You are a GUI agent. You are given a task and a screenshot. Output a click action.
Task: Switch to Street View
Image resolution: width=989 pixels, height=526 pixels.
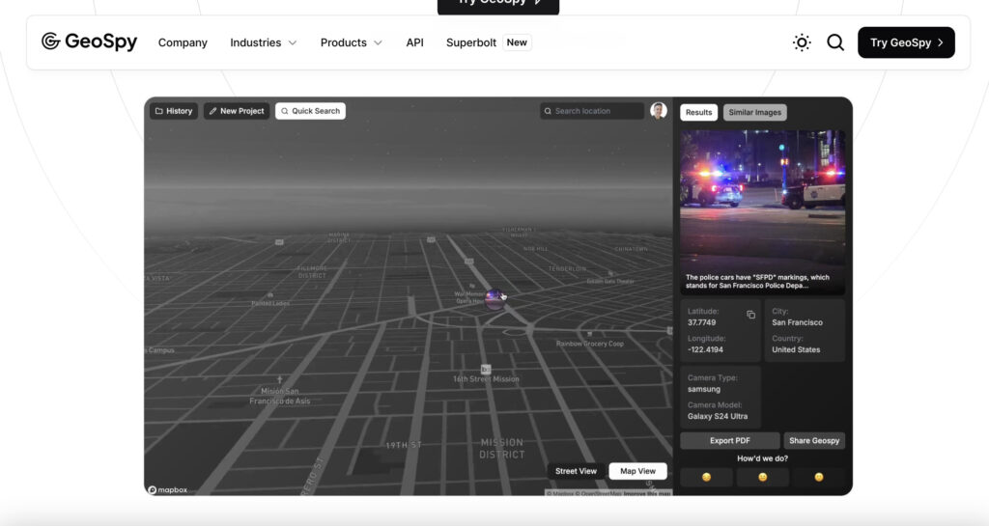576,471
